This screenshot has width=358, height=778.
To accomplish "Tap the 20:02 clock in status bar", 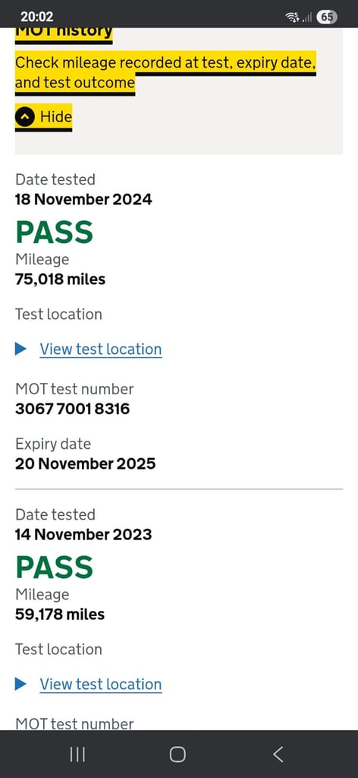I will pyautogui.click(x=37, y=17).
